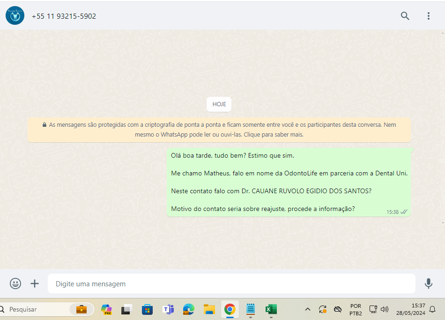Open the POR PTB2 language switcher

356,309
